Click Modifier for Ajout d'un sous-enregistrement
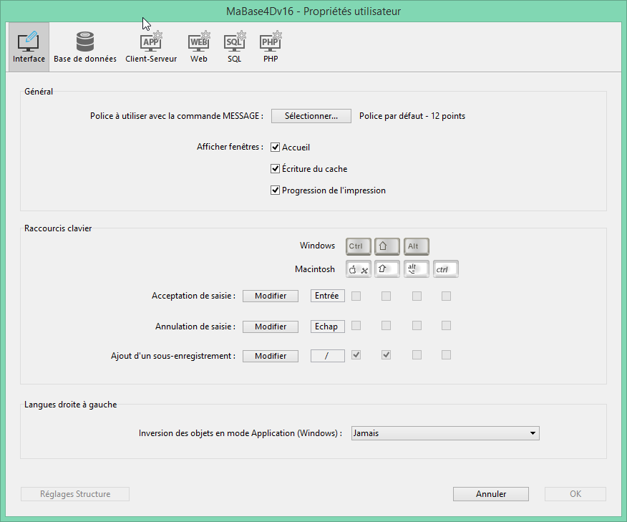 [x=271, y=356]
